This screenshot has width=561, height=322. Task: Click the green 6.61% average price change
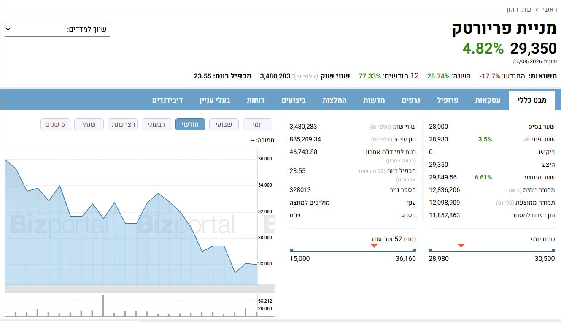click(x=483, y=177)
